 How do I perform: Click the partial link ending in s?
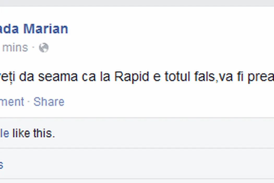coord(1,165)
